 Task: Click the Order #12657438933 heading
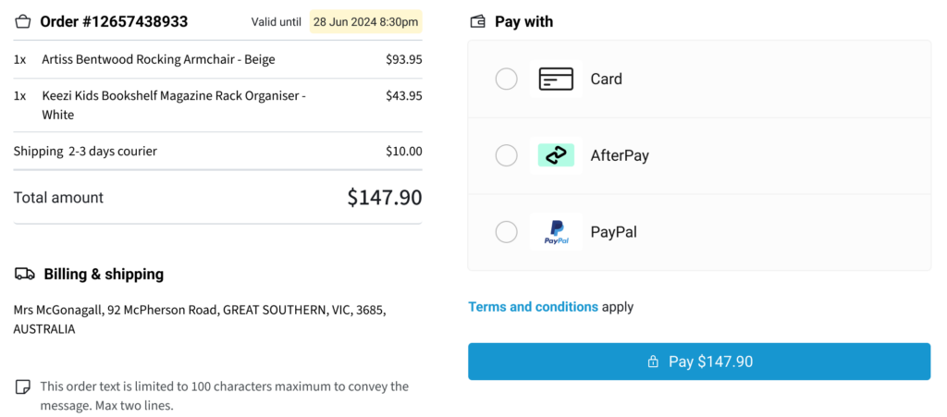(x=114, y=22)
